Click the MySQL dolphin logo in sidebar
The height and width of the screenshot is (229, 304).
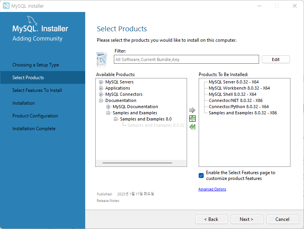point(32,20)
